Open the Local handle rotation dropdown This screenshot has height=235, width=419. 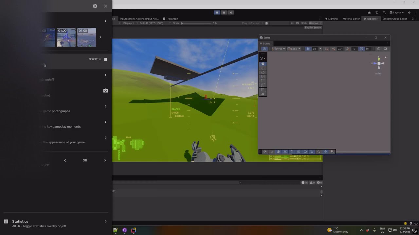(x=294, y=49)
